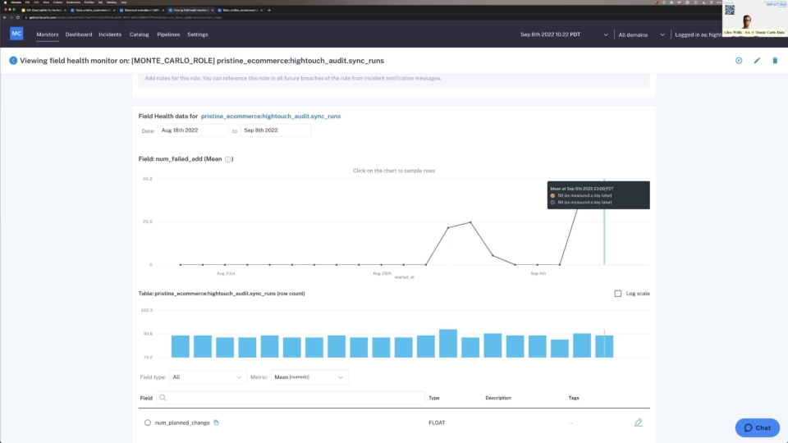Click the green vertical marker on the mean chart
788x443 pixels.
[x=604, y=221]
